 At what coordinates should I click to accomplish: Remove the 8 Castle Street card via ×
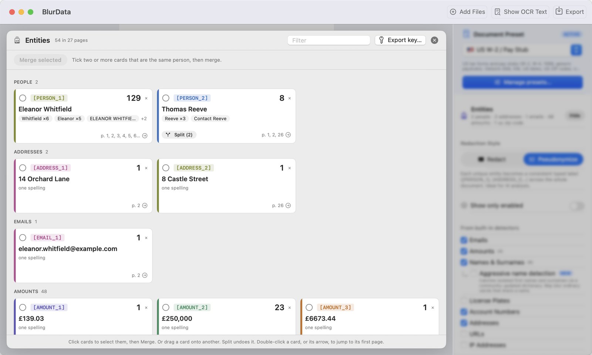point(289,168)
